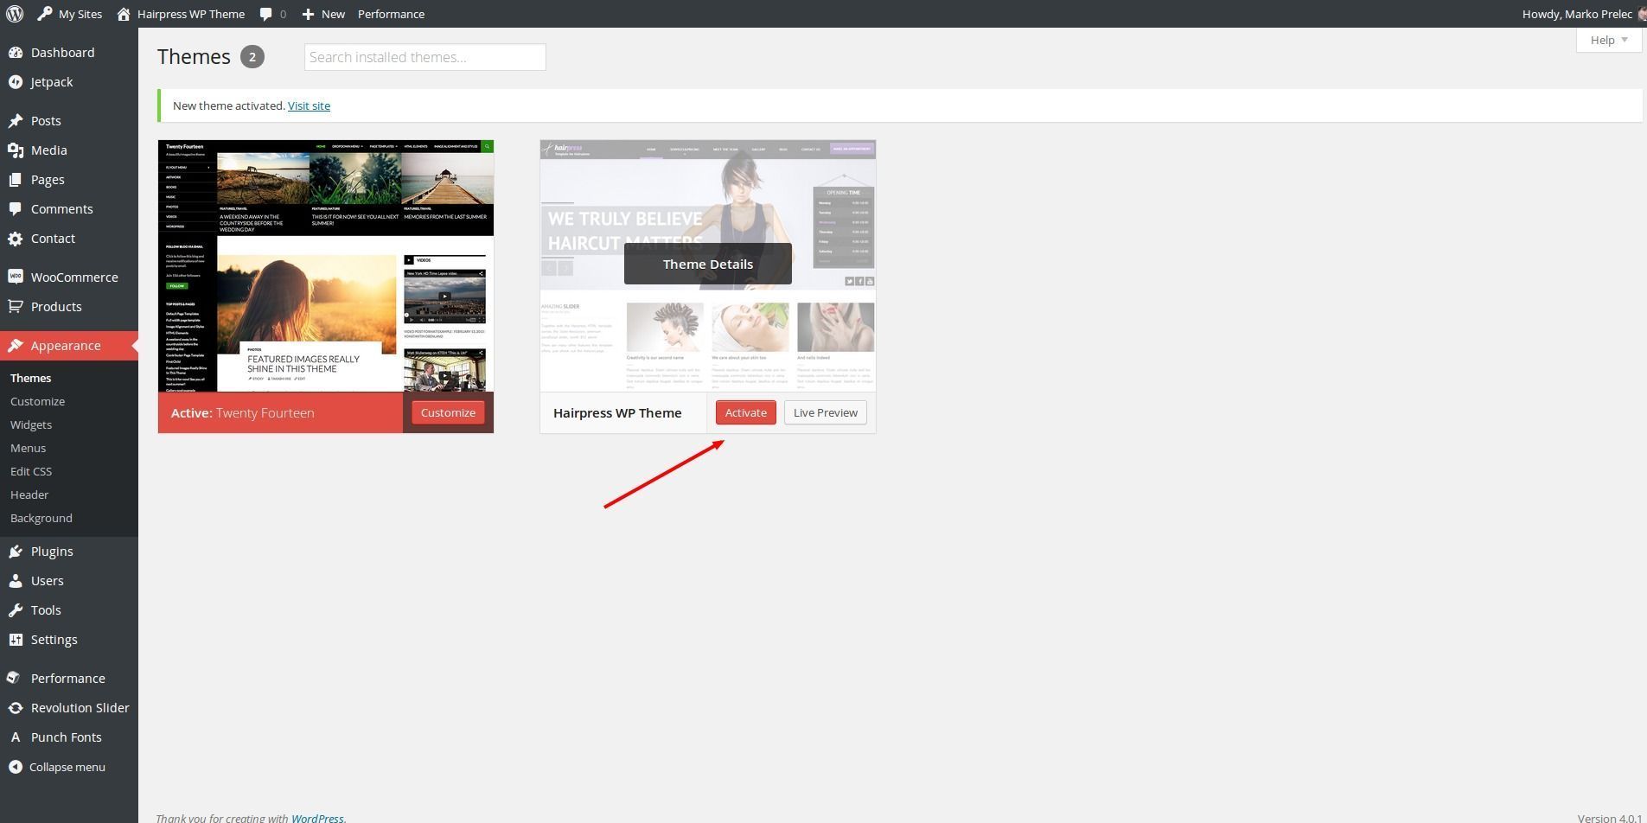Open Performance menu in top admin bar
Image resolution: width=1647 pixels, height=823 pixels.
(x=391, y=14)
